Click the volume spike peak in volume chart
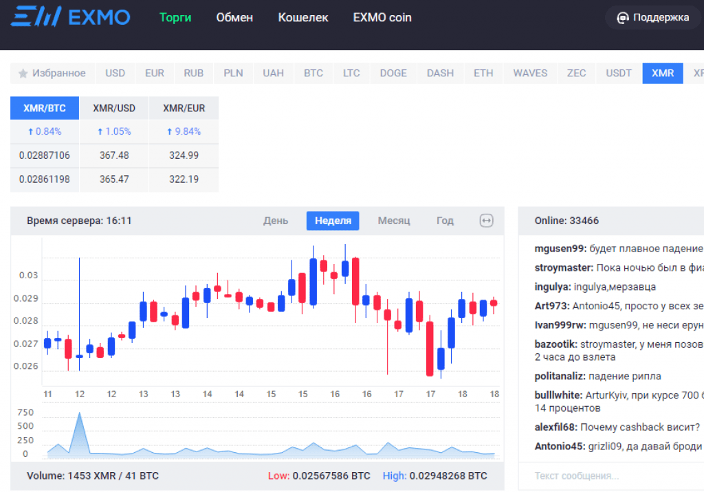704x492 pixels. point(80,414)
